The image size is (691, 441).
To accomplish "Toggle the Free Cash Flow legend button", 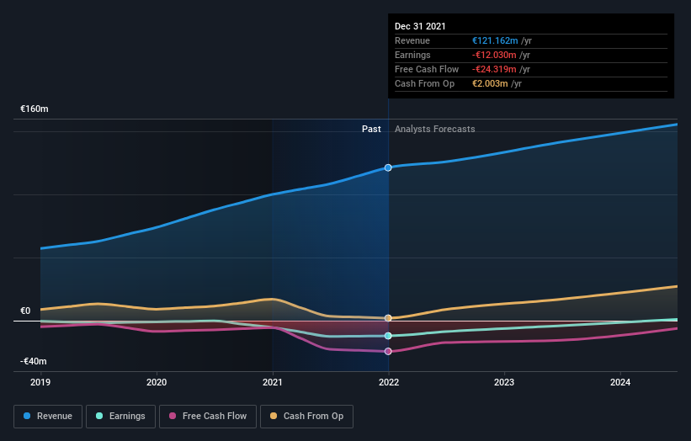I will coord(208,417).
